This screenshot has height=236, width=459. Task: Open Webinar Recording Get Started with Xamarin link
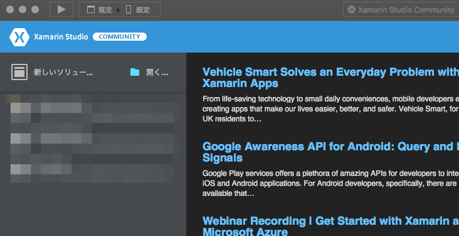(x=330, y=226)
